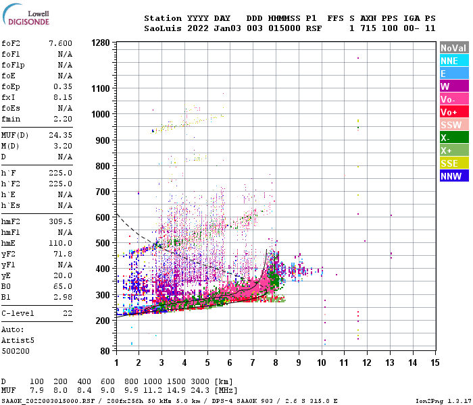
Task: Click the PPS value 100
Action: [x=390, y=28]
